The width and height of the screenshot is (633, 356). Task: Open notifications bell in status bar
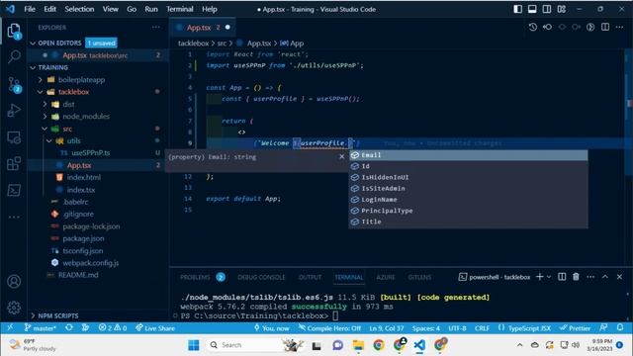pos(620,327)
